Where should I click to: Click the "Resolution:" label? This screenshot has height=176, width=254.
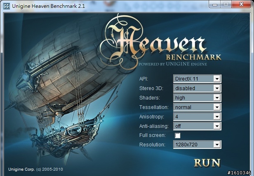pyautogui.click(x=152, y=144)
